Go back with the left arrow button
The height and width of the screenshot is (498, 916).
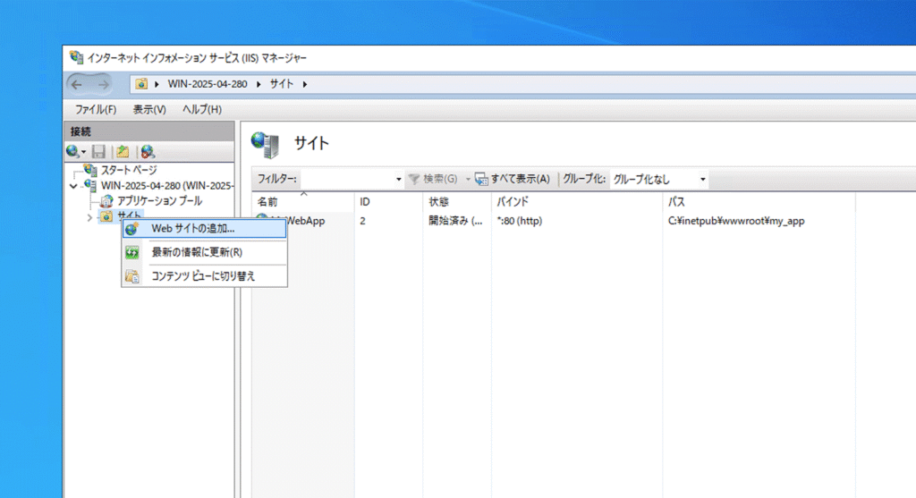click(x=77, y=85)
